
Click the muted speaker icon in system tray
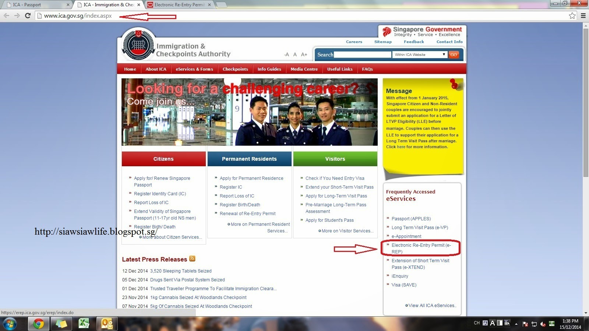(544, 324)
